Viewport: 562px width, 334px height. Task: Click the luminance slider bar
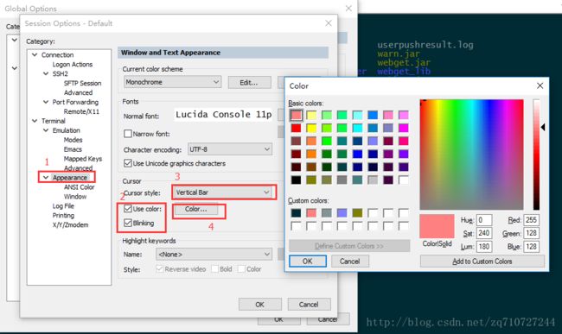click(536, 154)
